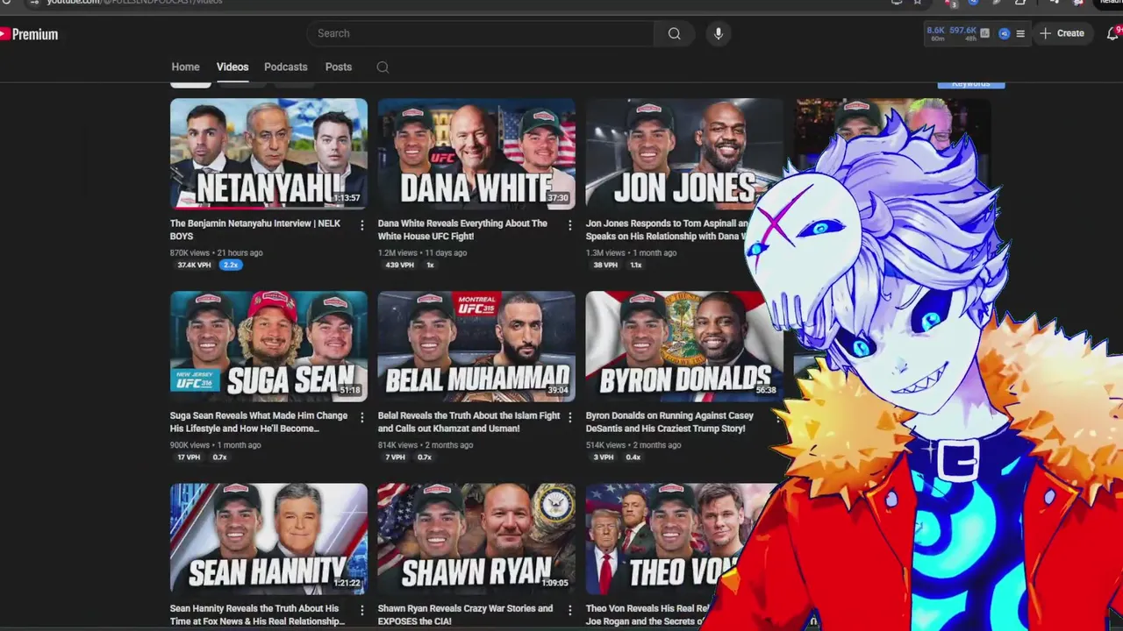The width and height of the screenshot is (1123, 631).
Task: Open 'Suga Sean Reveals What Made Him Change' title
Action: point(259,422)
